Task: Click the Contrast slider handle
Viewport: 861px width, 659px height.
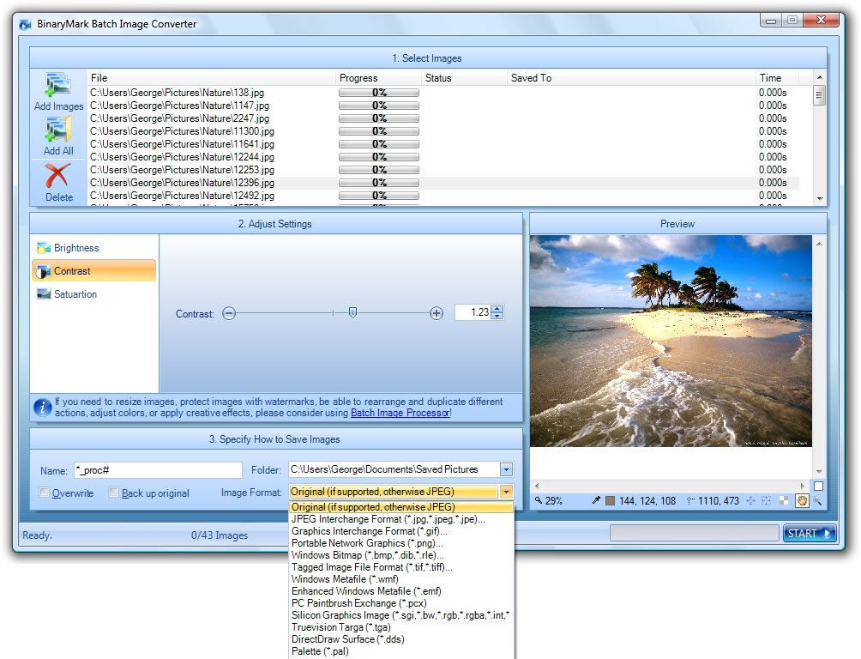Action: (x=352, y=313)
